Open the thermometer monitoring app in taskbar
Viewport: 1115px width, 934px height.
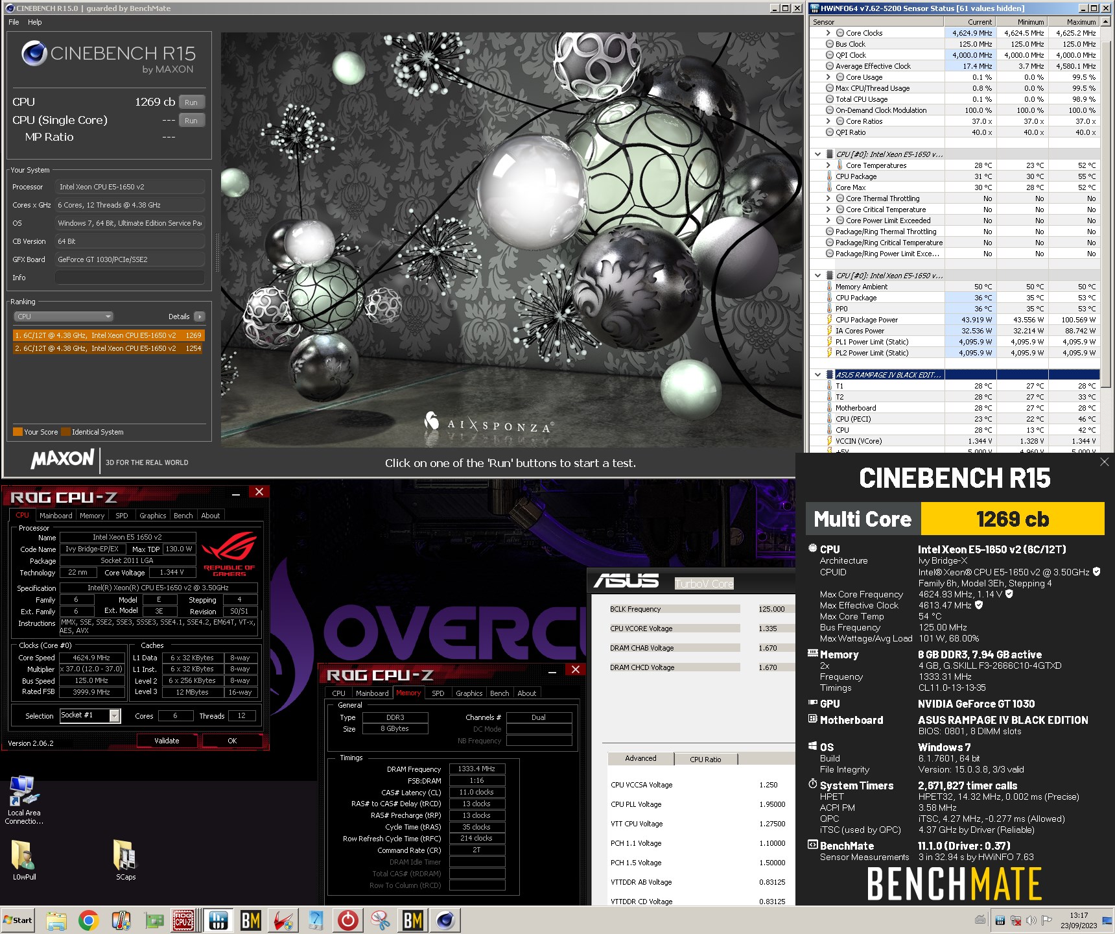coord(121,920)
